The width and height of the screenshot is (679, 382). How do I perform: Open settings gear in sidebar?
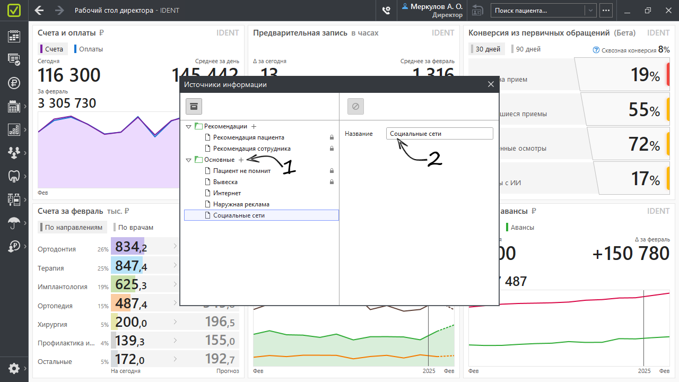(x=14, y=368)
